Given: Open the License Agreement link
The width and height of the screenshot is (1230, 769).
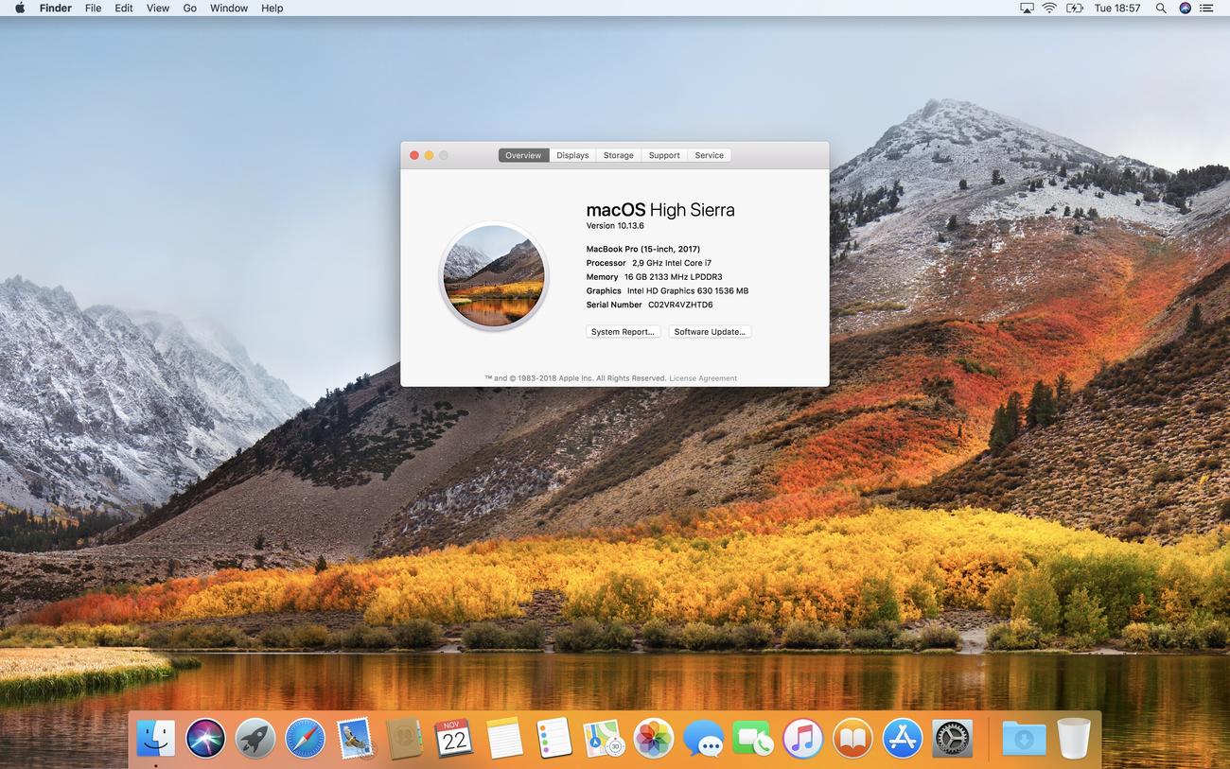Looking at the screenshot, I should point(703,378).
